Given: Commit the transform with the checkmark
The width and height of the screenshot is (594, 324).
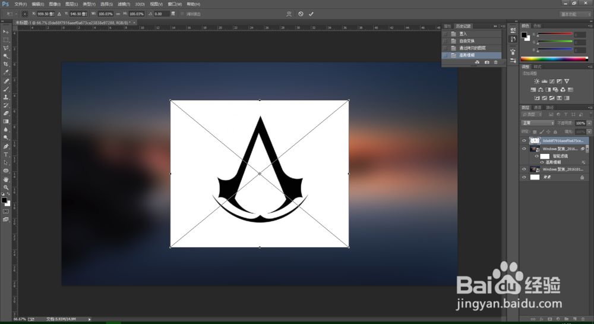Looking at the screenshot, I should point(311,14).
